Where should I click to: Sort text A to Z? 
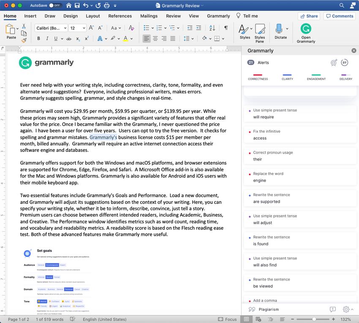pos(212,28)
